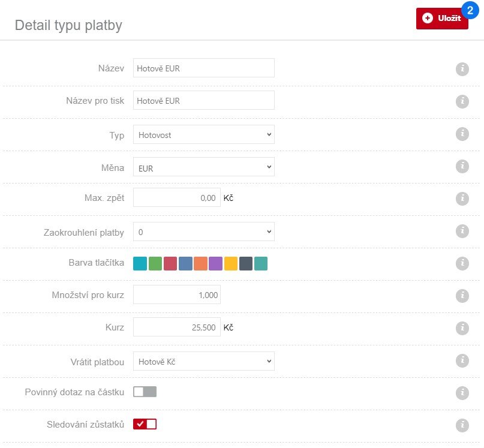This screenshot has width=484, height=448.
Task: Show info for the Typ field
Action: [x=462, y=134]
